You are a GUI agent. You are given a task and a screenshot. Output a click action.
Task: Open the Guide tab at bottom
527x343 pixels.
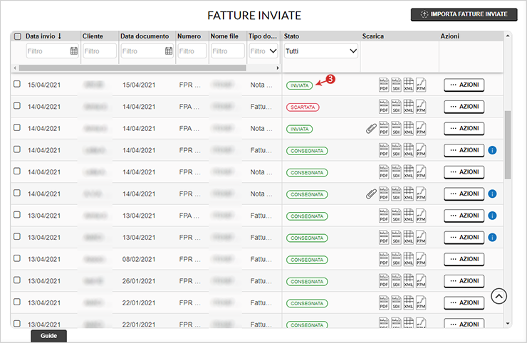[48, 336]
